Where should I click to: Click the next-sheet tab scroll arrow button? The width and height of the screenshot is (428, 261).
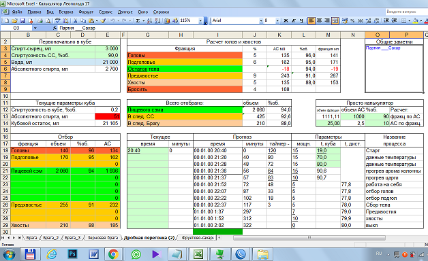click(14, 238)
